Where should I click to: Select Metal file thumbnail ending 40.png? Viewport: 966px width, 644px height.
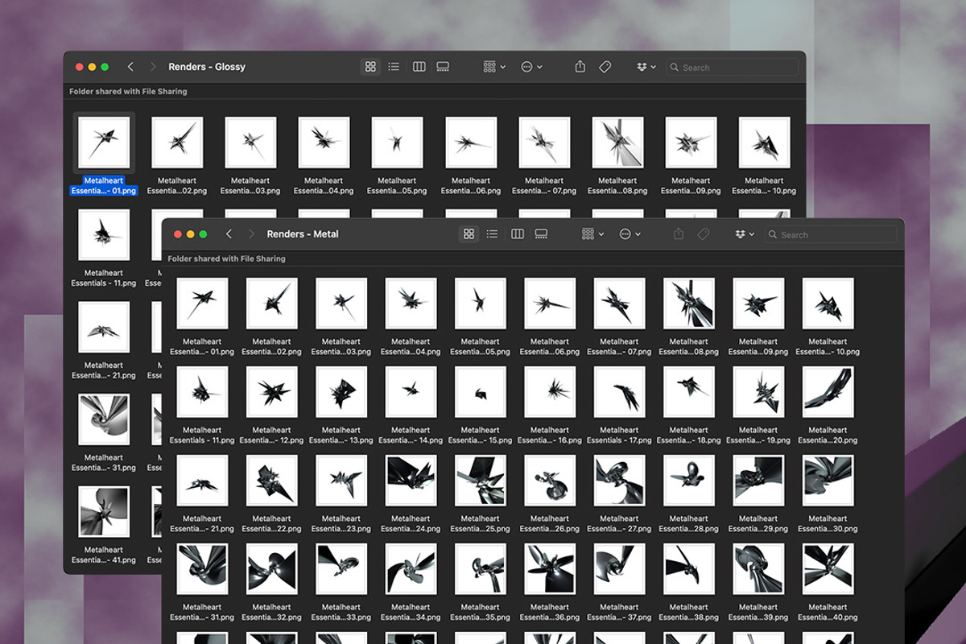[x=828, y=569]
